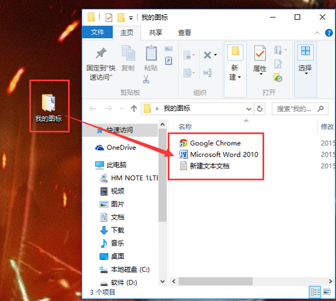Screen dimensions: 336x301
Task: Click the Pin to Quick access icon
Action: coord(101,53)
